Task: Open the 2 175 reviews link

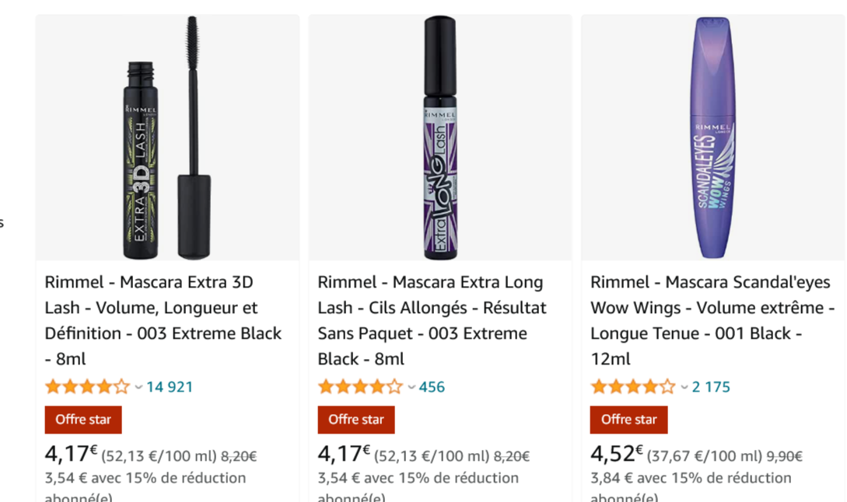Action: click(x=710, y=386)
